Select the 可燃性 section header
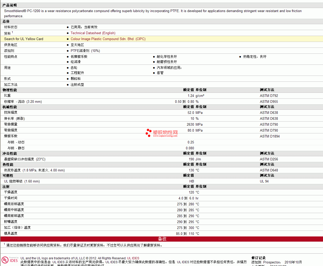Viewport: 323px width, 266px height. 8,176
